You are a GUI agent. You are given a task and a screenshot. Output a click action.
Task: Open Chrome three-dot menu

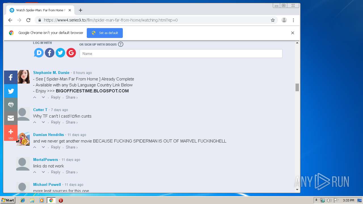click(293, 20)
